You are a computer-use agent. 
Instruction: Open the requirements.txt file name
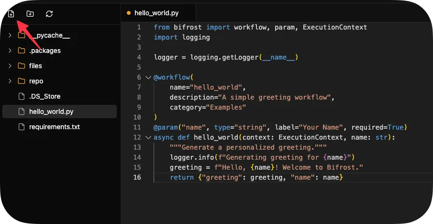pos(54,127)
